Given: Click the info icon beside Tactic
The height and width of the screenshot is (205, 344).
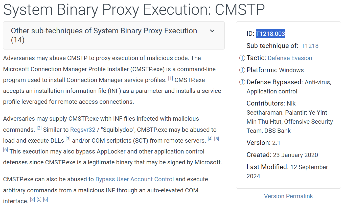Looking at the screenshot, I should tap(242, 58).
